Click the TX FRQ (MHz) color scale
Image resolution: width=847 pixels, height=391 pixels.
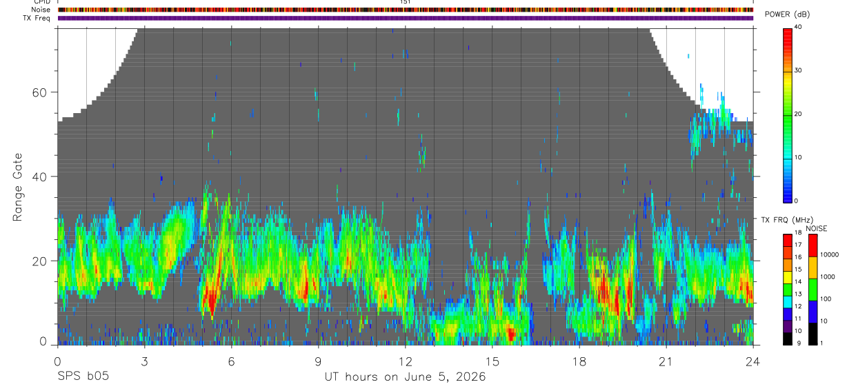(x=788, y=290)
